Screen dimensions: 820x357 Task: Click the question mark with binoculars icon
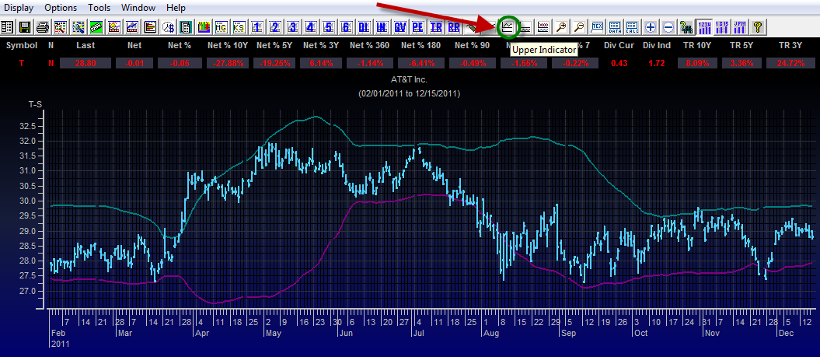[x=685, y=26]
